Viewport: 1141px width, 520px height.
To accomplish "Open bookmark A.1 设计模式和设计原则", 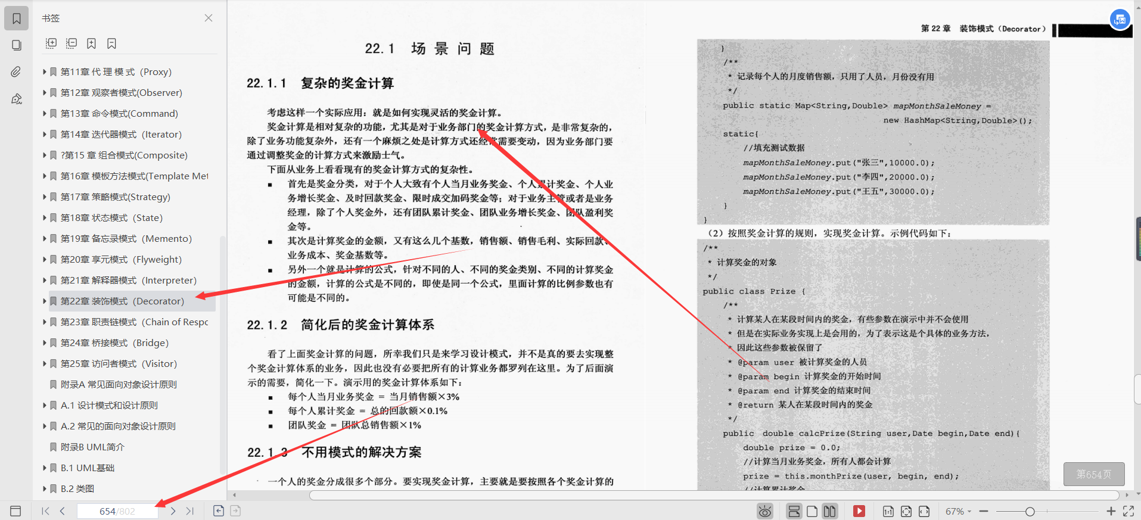I will pos(109,405).
